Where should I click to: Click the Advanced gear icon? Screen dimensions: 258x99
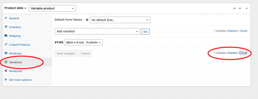(x=6, y=71)
